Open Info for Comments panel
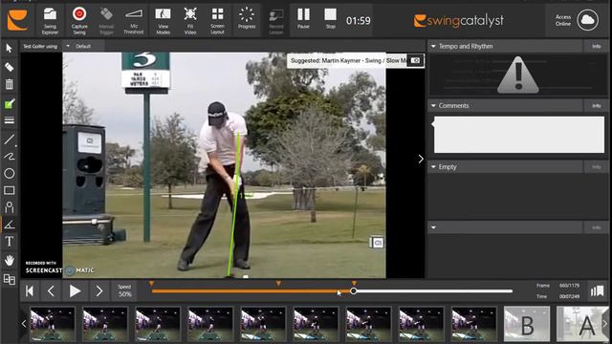The width and height of the screenshot is (612, 344). [596, 106]
